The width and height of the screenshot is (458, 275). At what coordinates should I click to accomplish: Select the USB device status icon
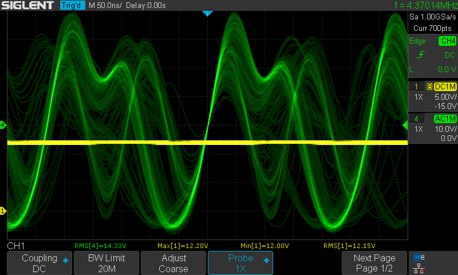pos(419,257)
